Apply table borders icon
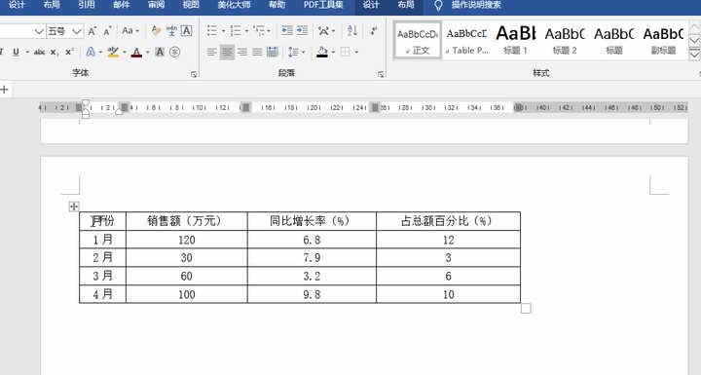The height and width of the screenshot is (375, 701). (346, 52)
